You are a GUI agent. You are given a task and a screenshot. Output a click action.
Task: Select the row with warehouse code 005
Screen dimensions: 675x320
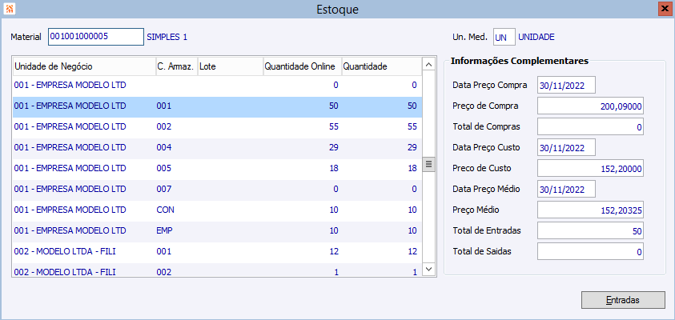215,168
